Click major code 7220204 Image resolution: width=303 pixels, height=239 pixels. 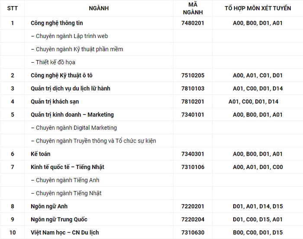pos(193,219)
